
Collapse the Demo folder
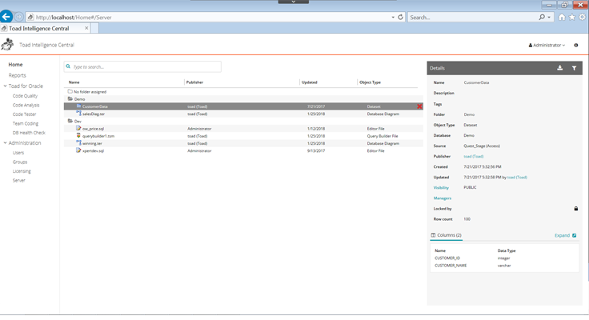click(70, 99)
